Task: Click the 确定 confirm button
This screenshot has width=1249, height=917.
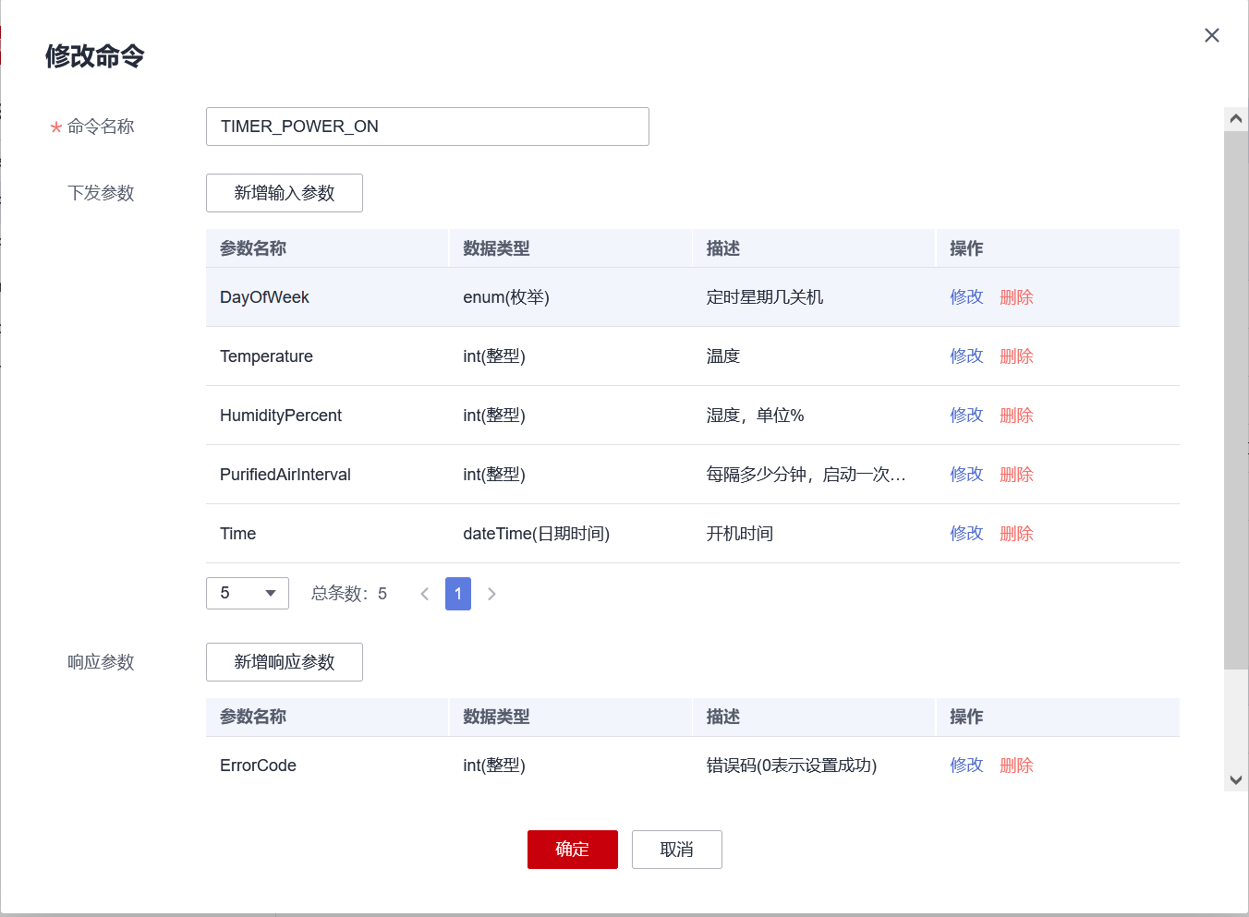Action: coord(572,850)
